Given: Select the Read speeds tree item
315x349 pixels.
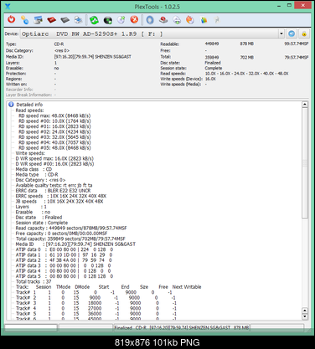Looking at the screenshot, I should (29, 110).
